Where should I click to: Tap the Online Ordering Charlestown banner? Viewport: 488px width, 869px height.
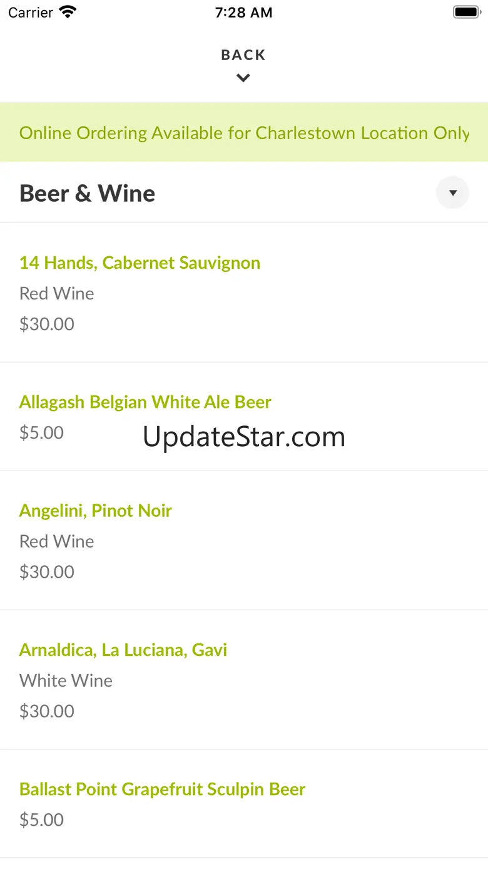pos(244,133)
